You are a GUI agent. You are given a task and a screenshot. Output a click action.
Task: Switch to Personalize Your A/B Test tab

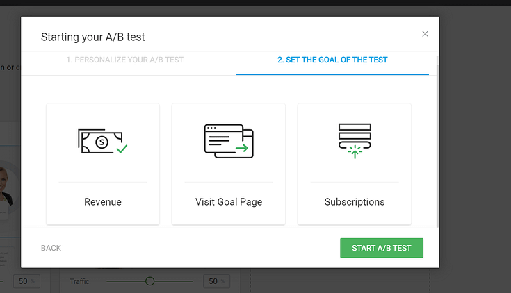pyautogui.click(x=125, y=60)
